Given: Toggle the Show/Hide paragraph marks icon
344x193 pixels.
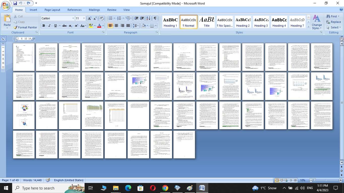Looking at the screenshot, I should pyautogui.click(x=155, y=18).
